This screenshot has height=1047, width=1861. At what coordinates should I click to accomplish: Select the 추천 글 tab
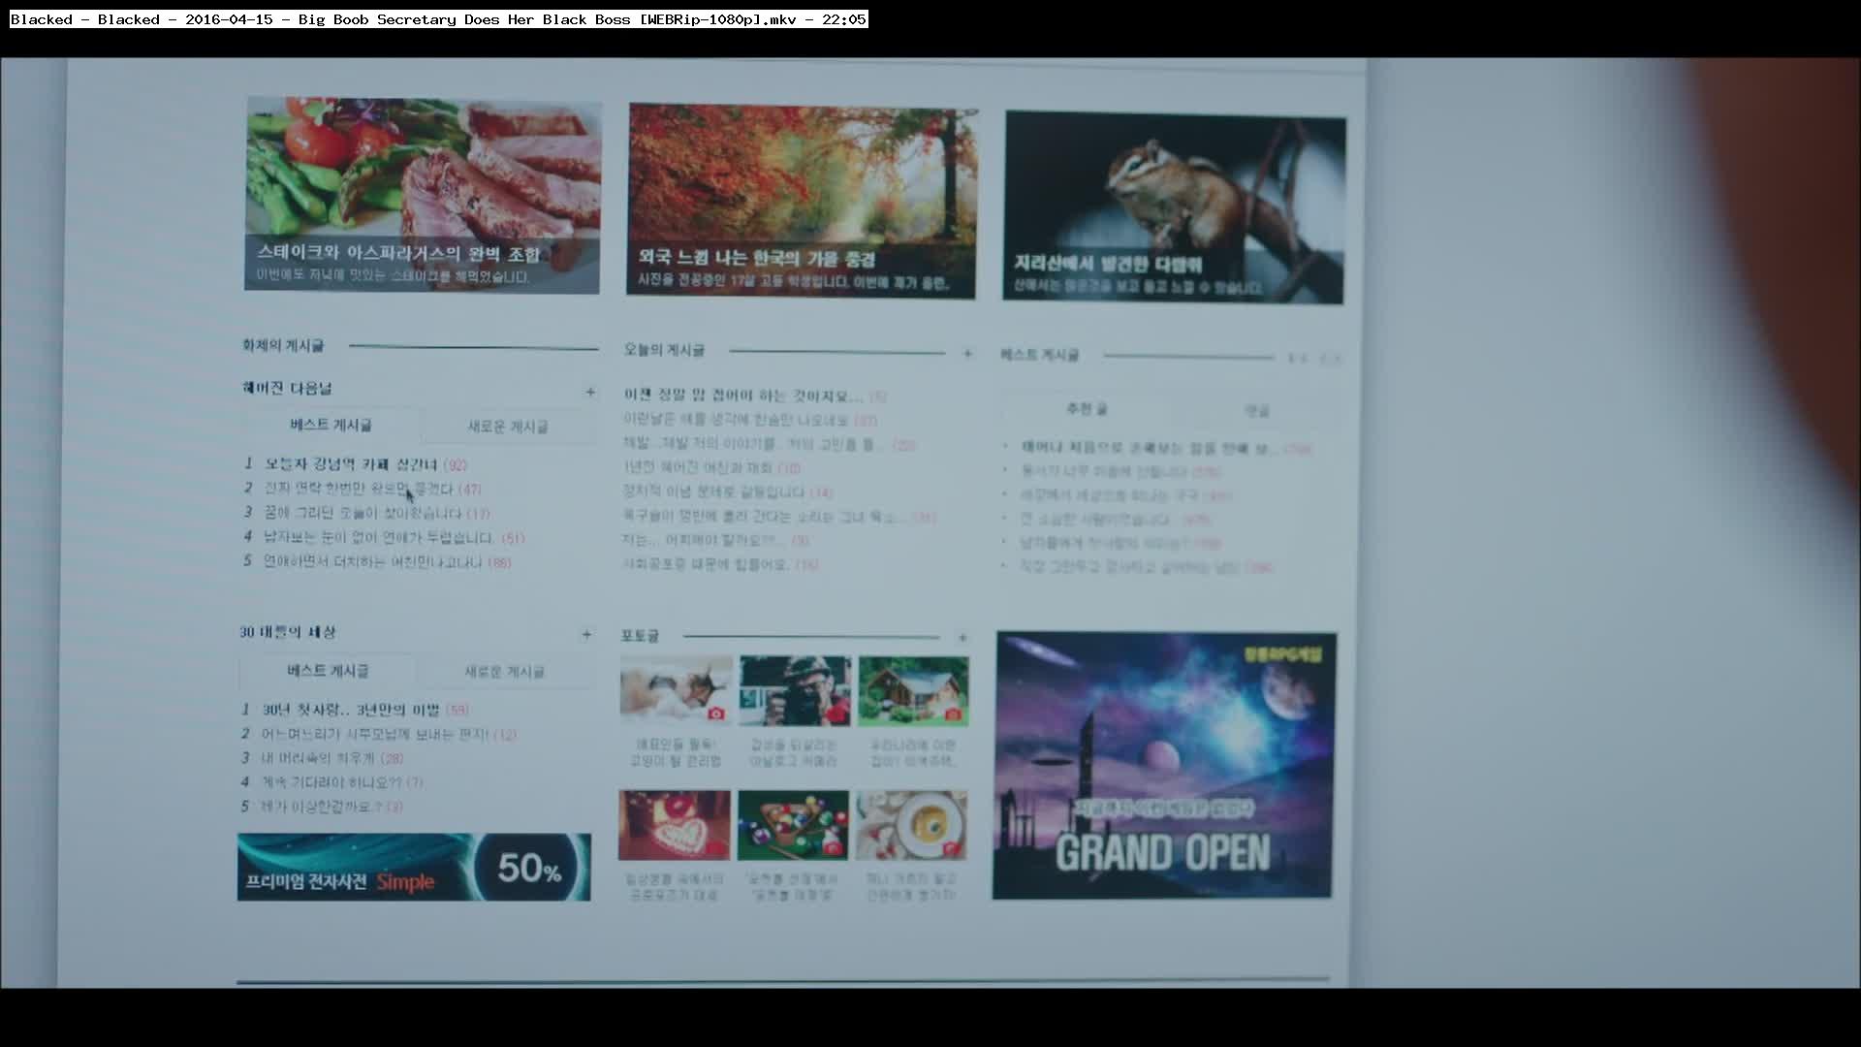[x=1087, y=409]
